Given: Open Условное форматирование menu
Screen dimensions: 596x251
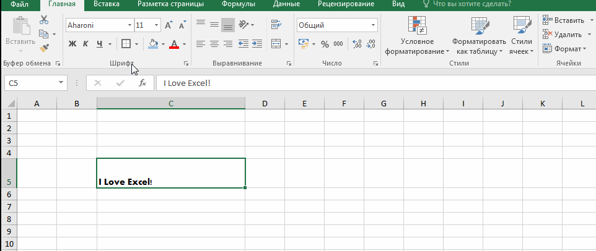Looking at the screenshot, I should [x=417, y=35].
